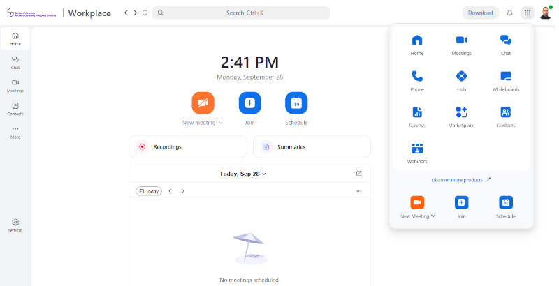Select Whiteboards in the apps popup
This screenshot has height=286, width=559.
coord(505,81)
